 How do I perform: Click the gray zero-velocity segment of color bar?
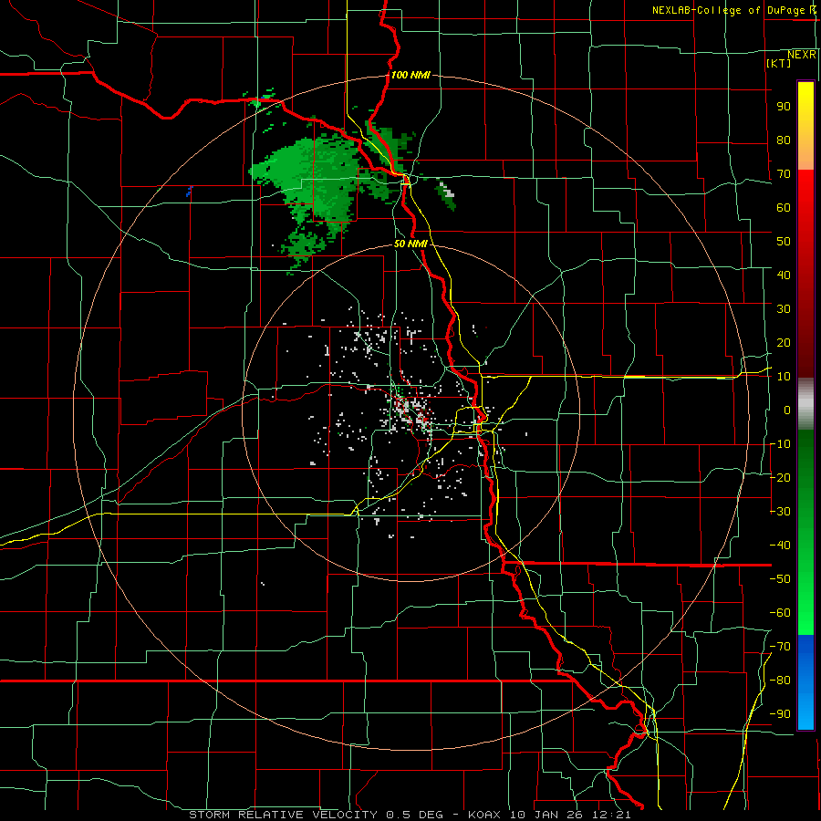click(x=805, y=404)
